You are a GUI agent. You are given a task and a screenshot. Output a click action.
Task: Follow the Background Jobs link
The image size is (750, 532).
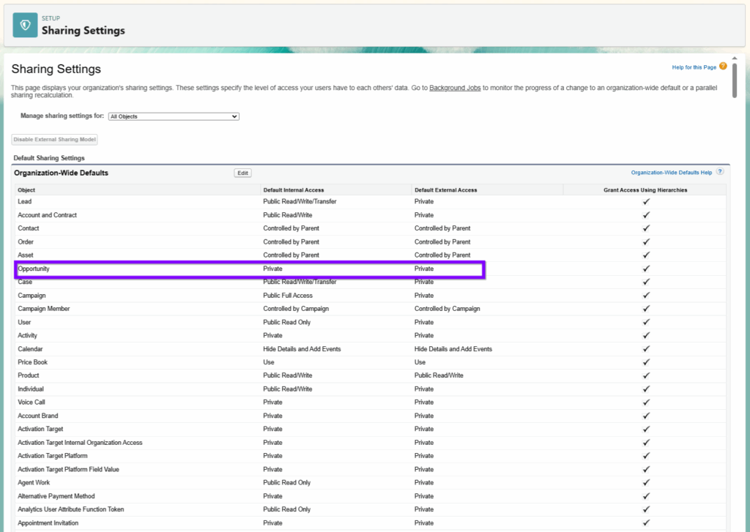(455, 88)
